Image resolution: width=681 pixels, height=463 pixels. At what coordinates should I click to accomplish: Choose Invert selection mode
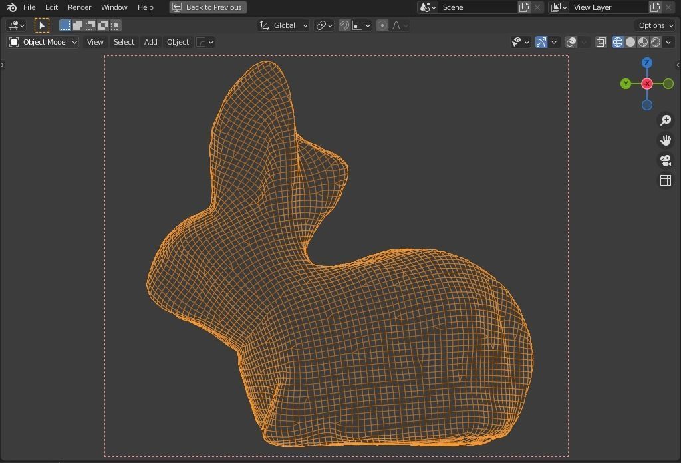point(103,25)
